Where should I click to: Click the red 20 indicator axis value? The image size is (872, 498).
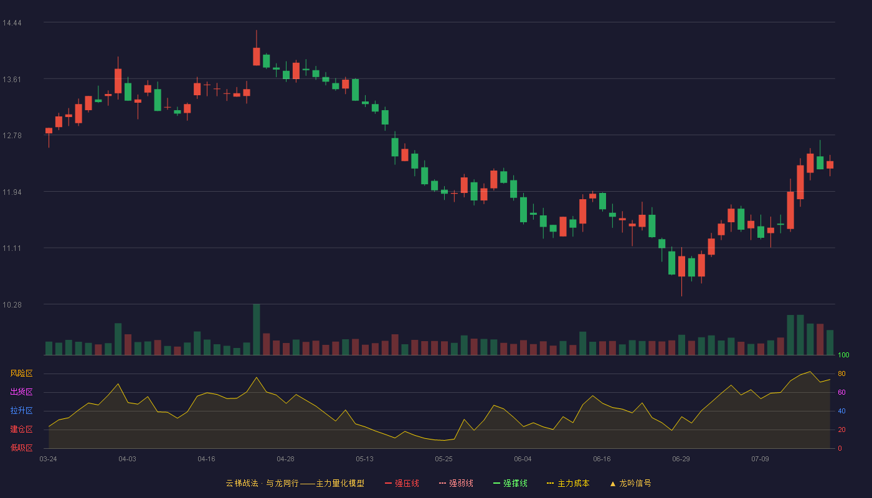point(841,430)
